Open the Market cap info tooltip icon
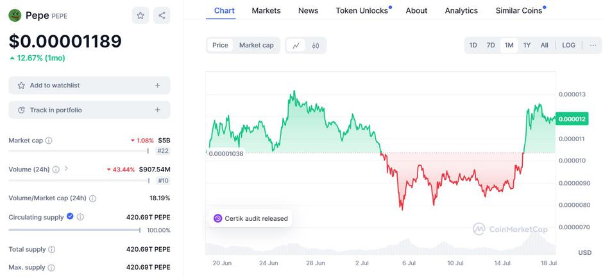 pyautogui.click(x=49, y=141)
